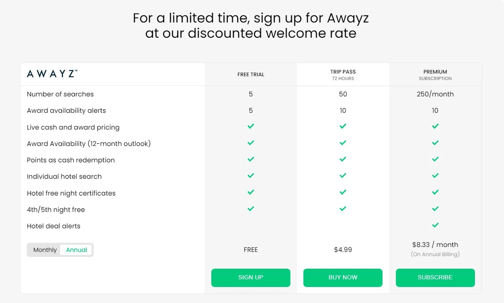Click the Sign Up button
The image size is (504, 303).
tap(251, 277)
